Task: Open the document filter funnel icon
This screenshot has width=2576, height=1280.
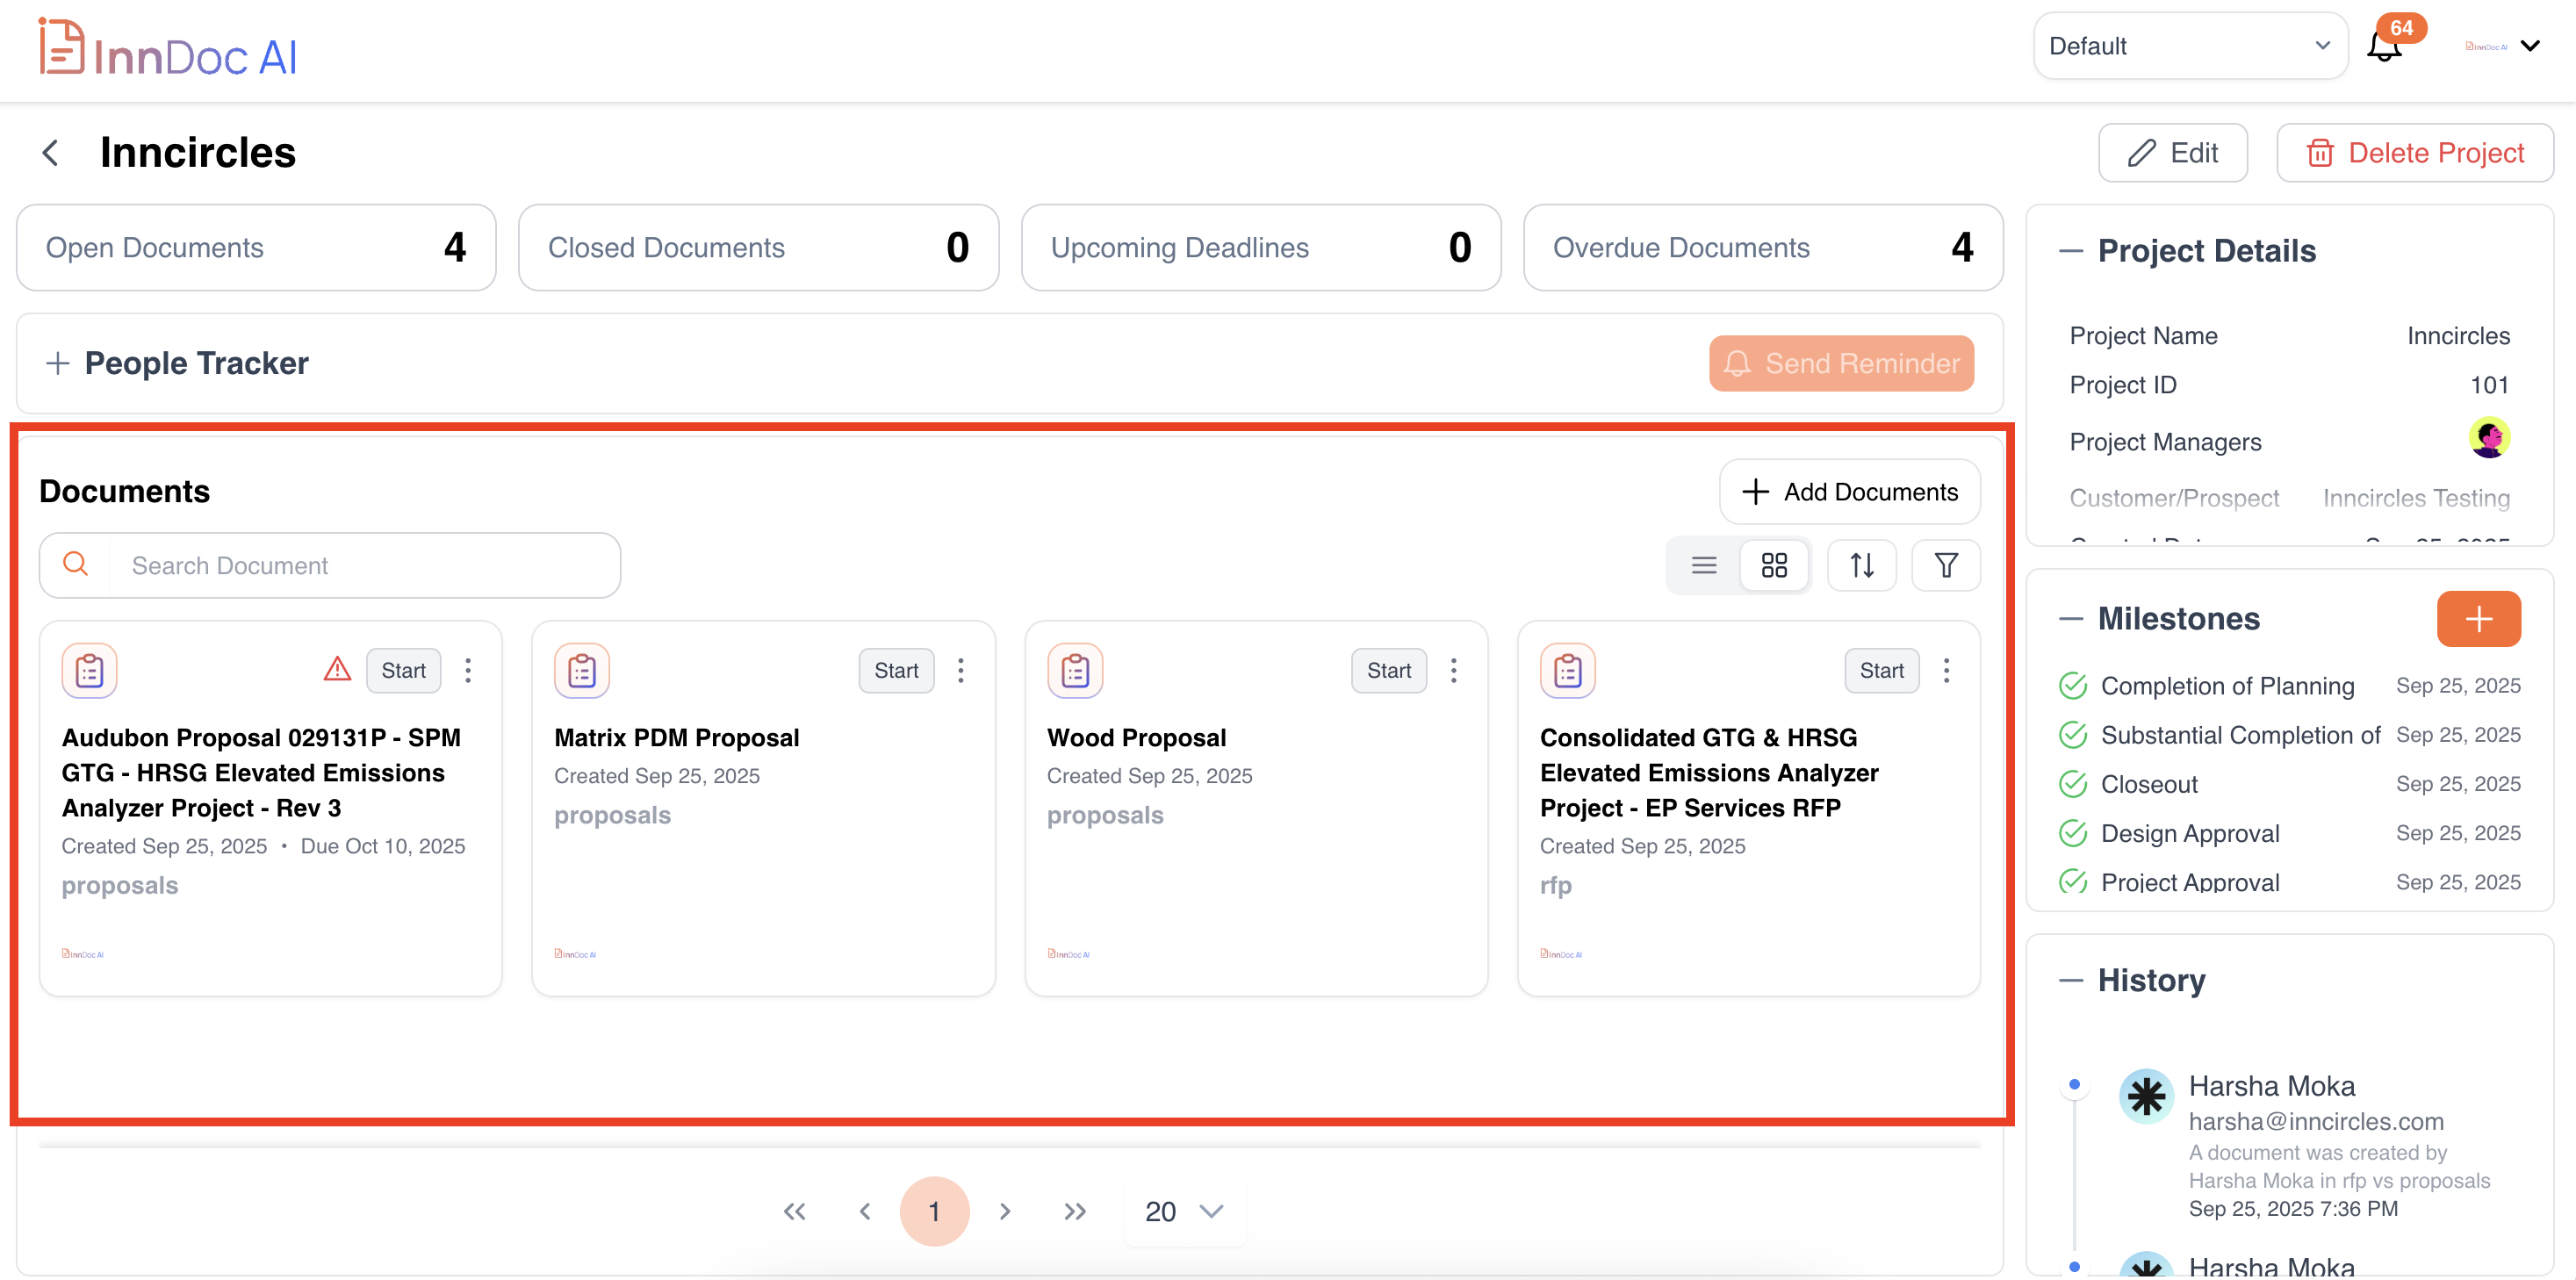Action: (1945, 565)
